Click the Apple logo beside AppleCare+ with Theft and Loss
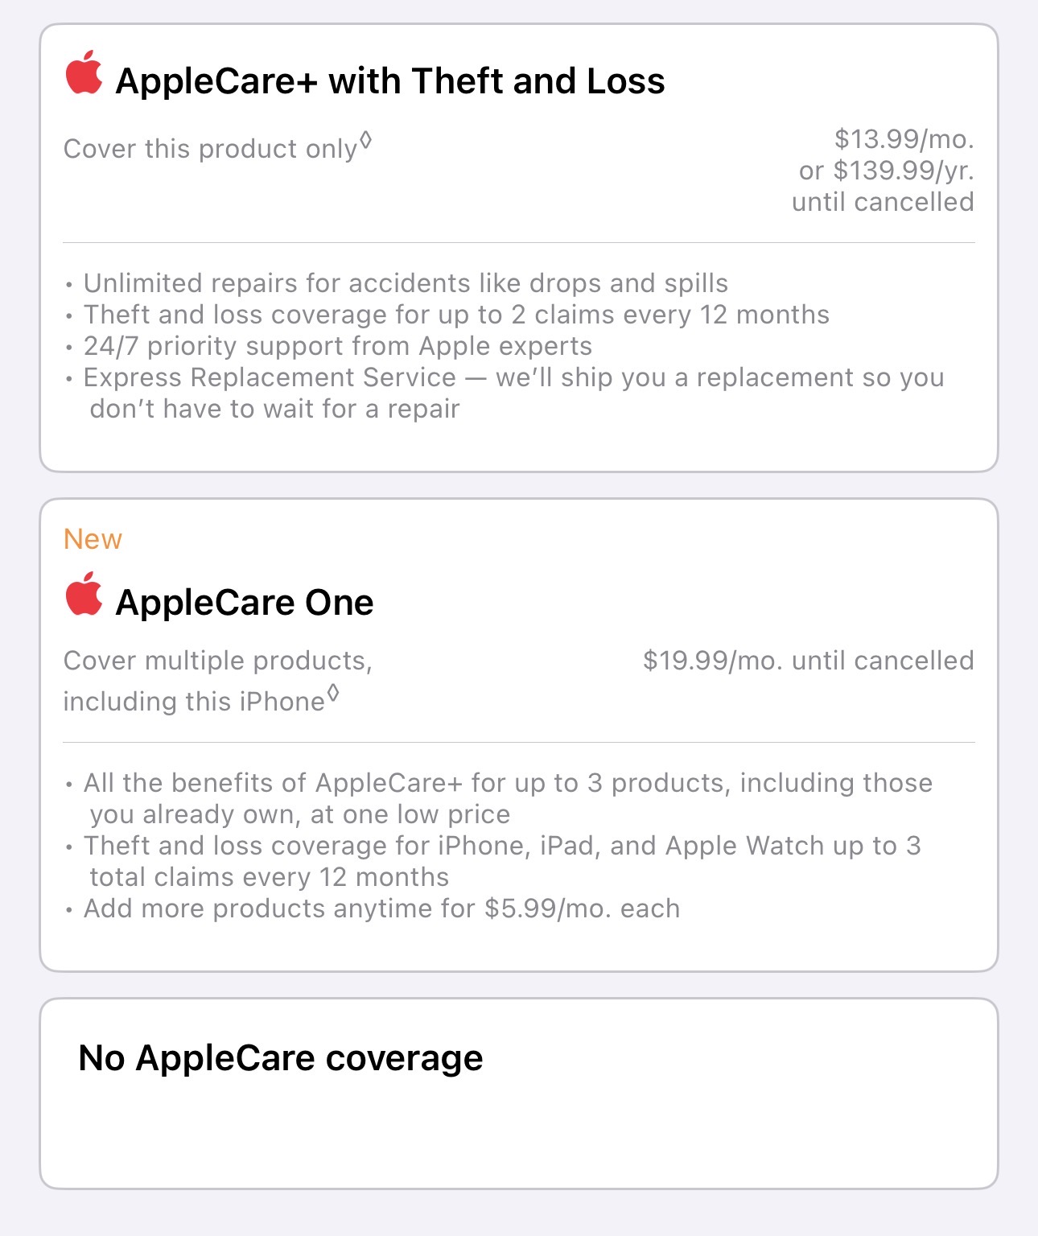The width and height of the screenshot is (1038, 1236). click(x=84, y=72)
